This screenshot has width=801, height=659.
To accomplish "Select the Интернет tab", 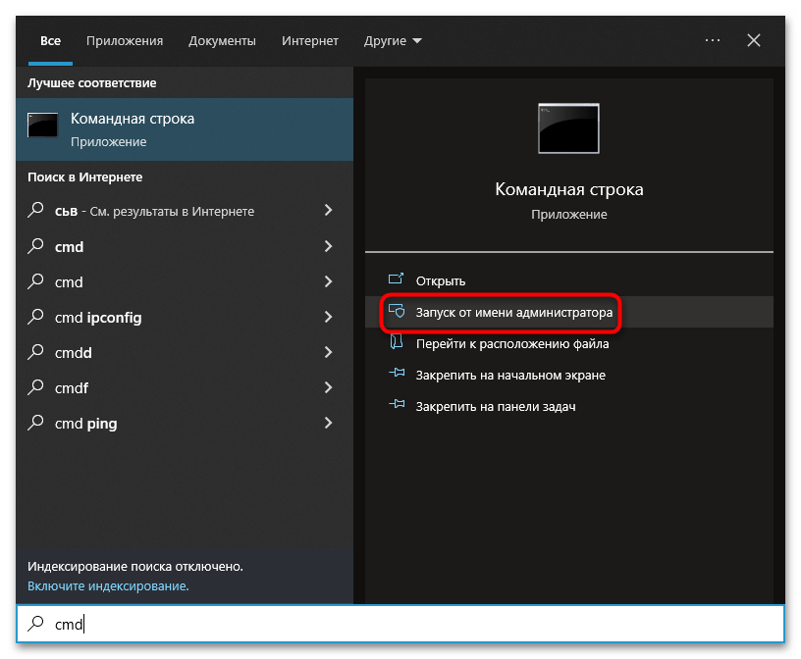I will pos(310,41).
